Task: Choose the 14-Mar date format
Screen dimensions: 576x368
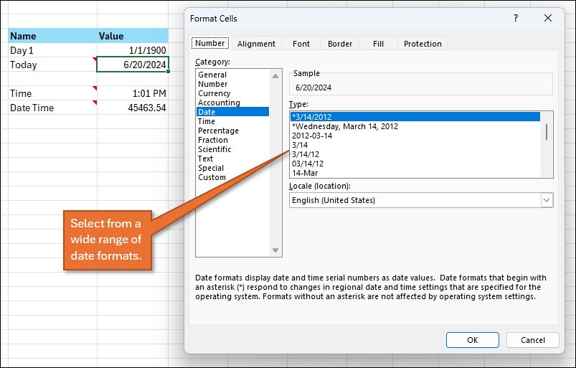Action: (x=305, y=173)
